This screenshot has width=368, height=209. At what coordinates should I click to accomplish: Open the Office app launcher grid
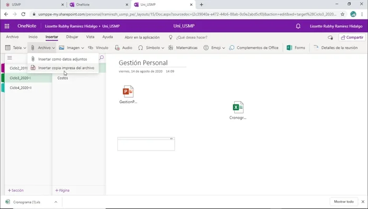pyautogui.click(x=7, y=26)
